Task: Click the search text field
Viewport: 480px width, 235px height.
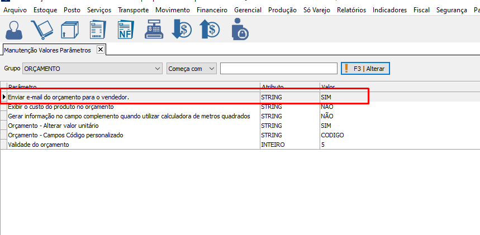Action: (278, 69)
